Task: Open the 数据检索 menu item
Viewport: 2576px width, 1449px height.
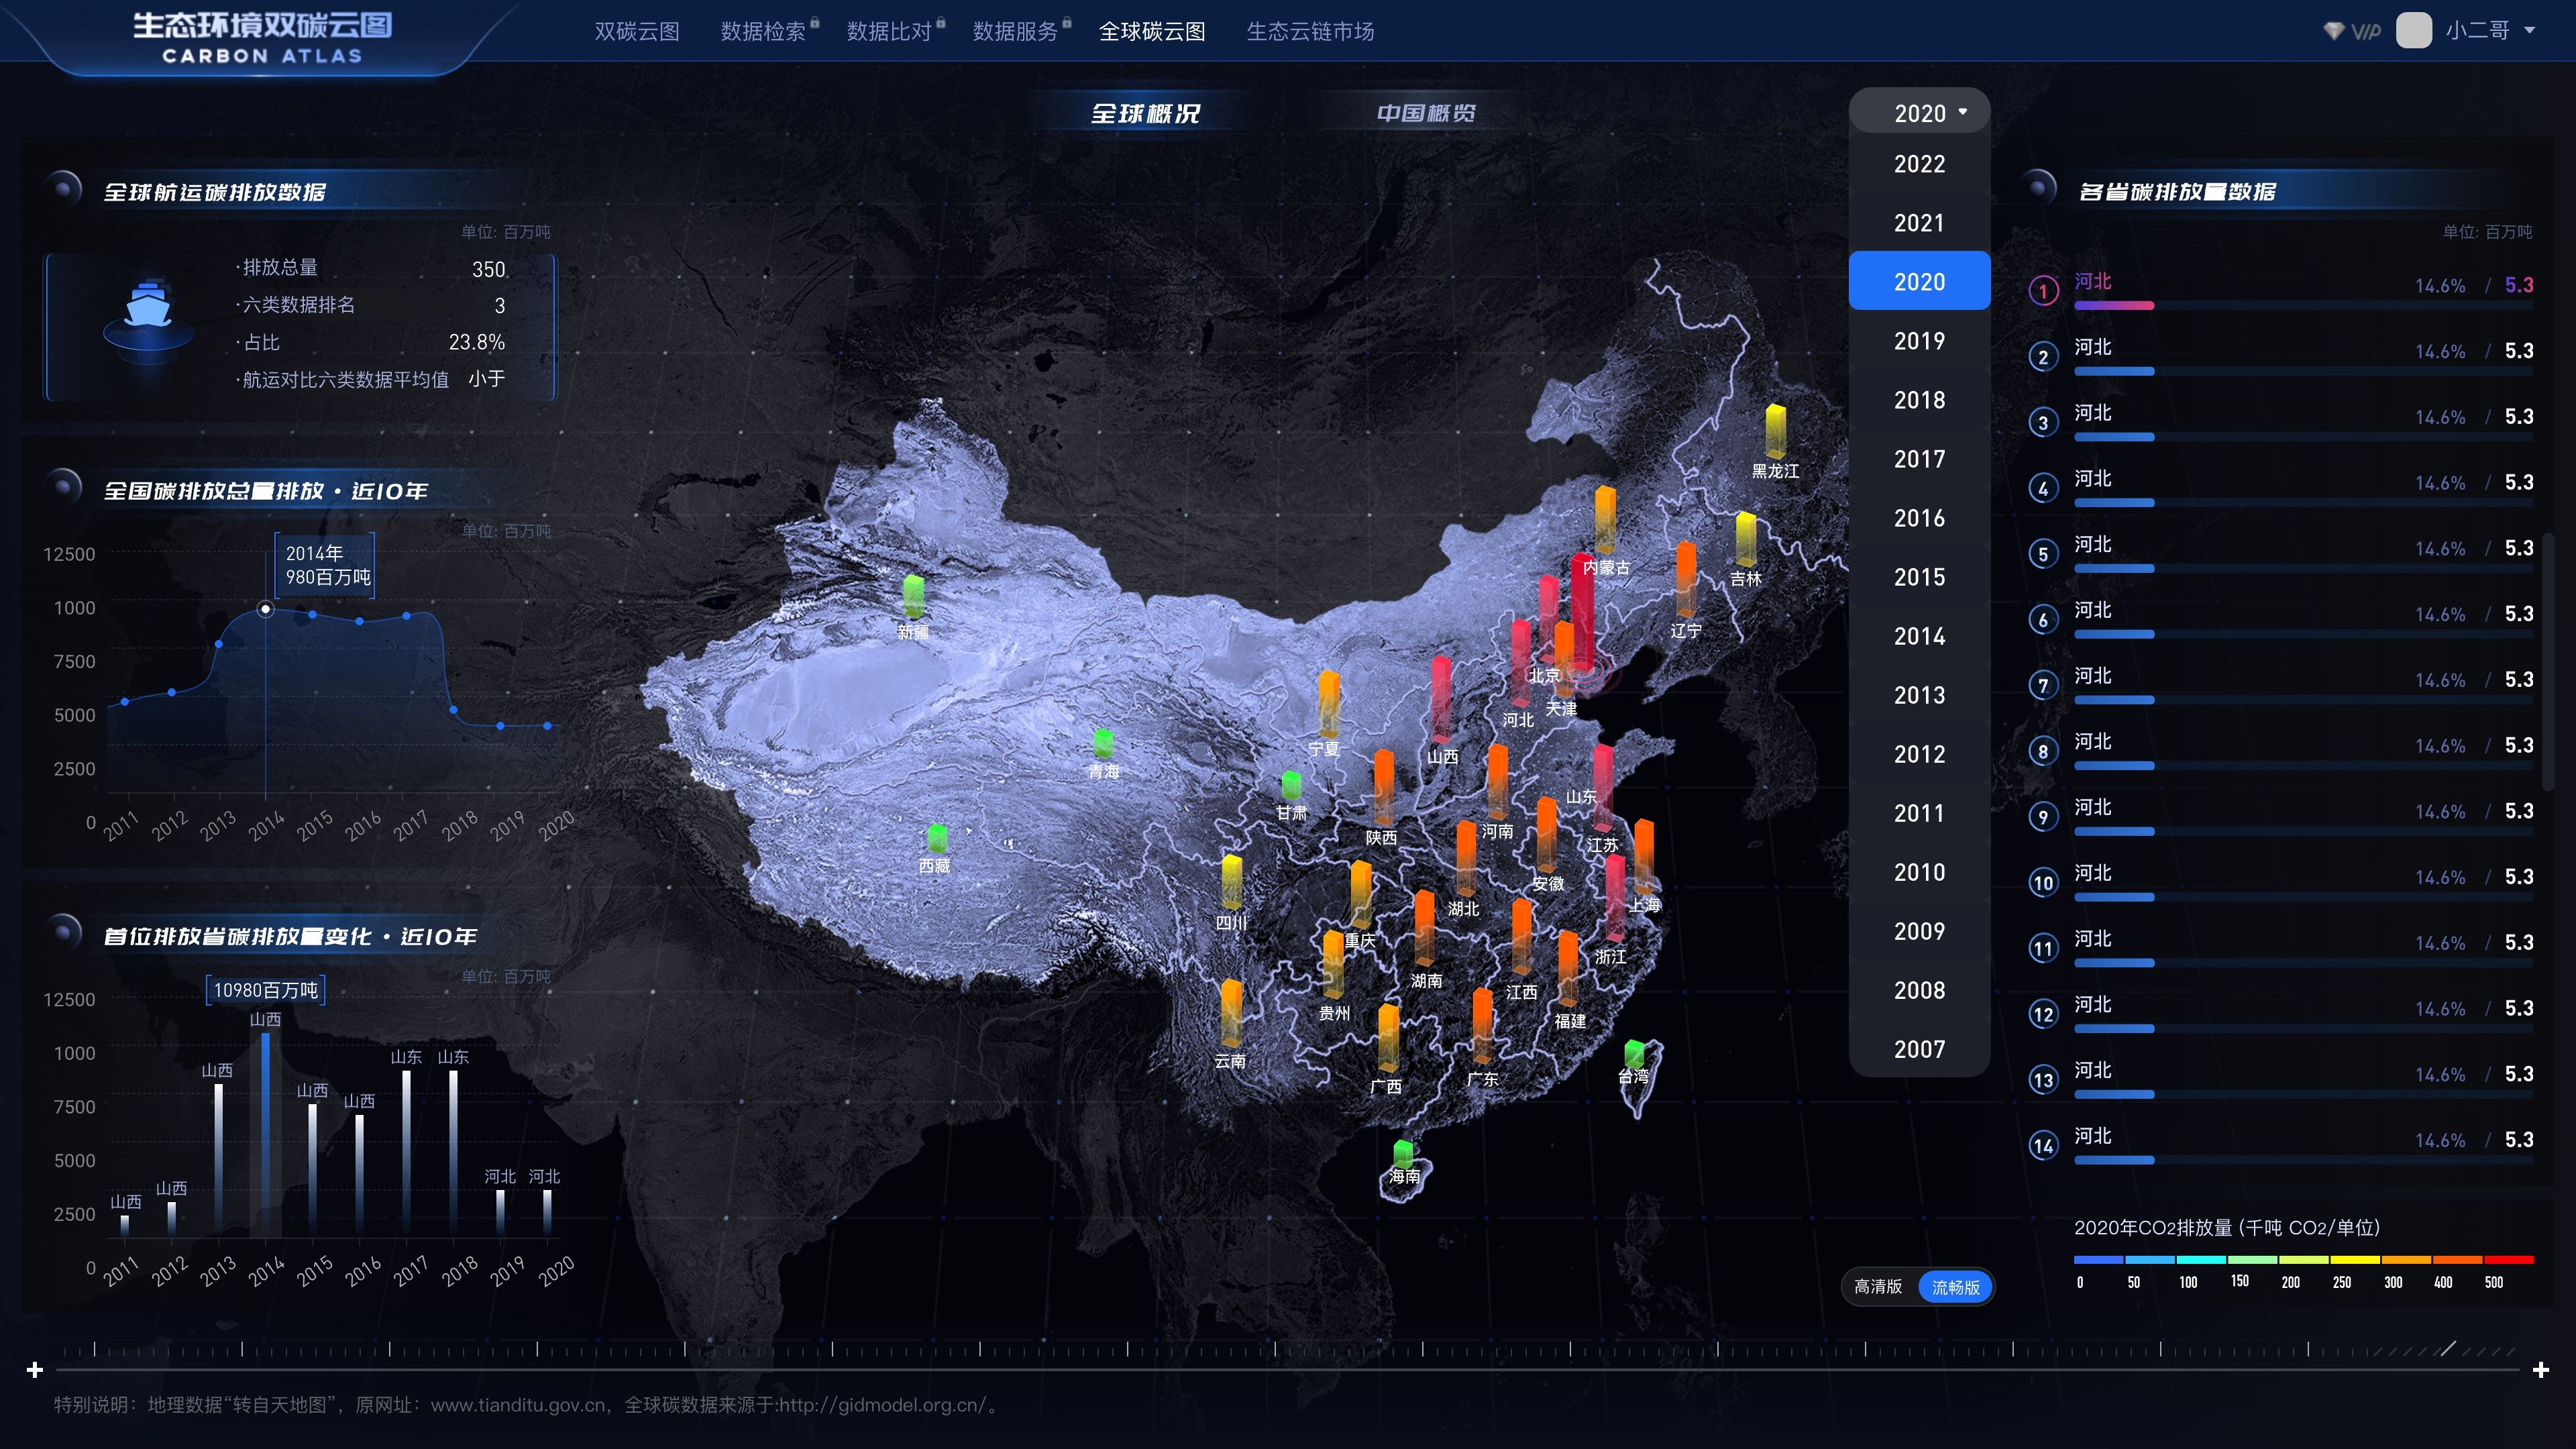Action: click(763, 31)
